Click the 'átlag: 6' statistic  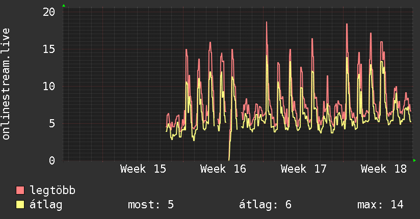[x=265, y=205]
